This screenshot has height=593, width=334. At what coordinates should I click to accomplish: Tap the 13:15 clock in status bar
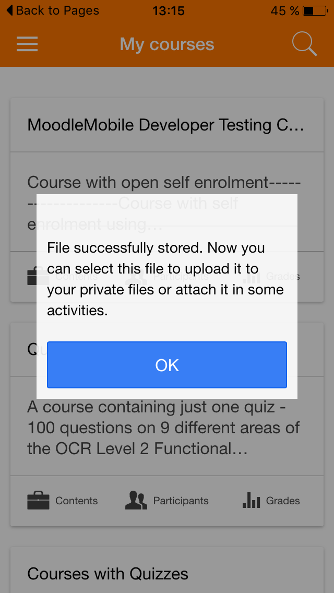click(168, 10)
